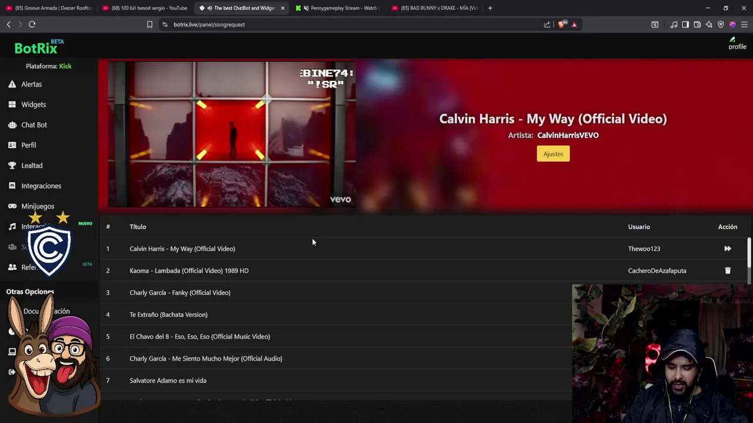Image resolution: width=753 pixels, height=423 pixels.
Task: Click the song list vertical scrollbar
Action: tap(749, 253)
